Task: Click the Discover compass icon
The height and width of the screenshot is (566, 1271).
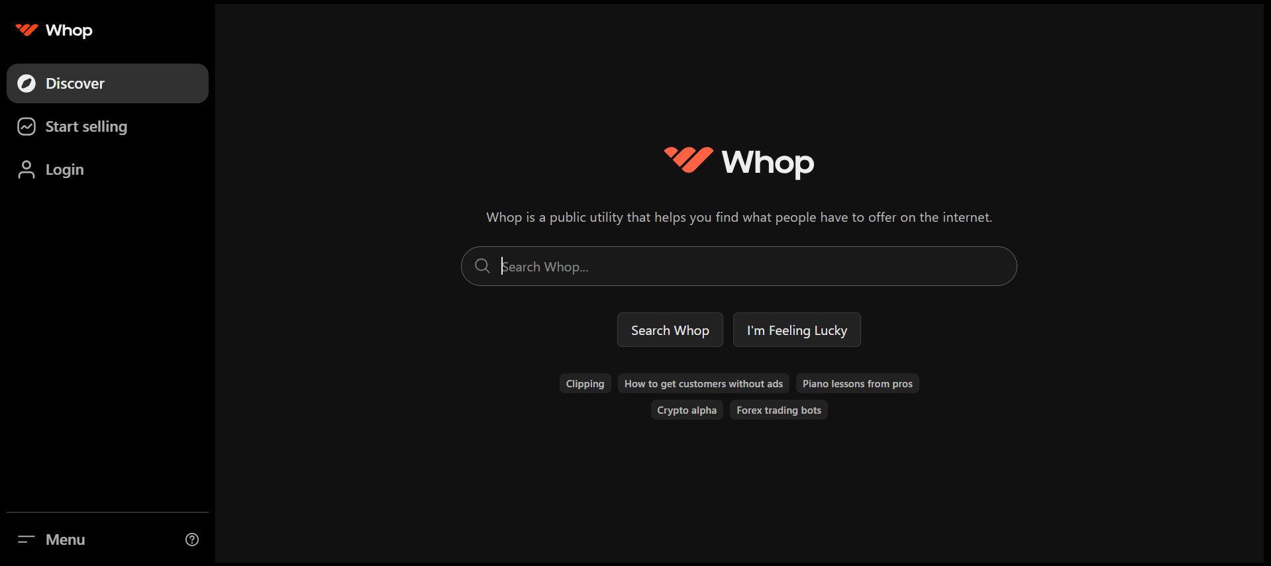Action: (x=26, y=83)
